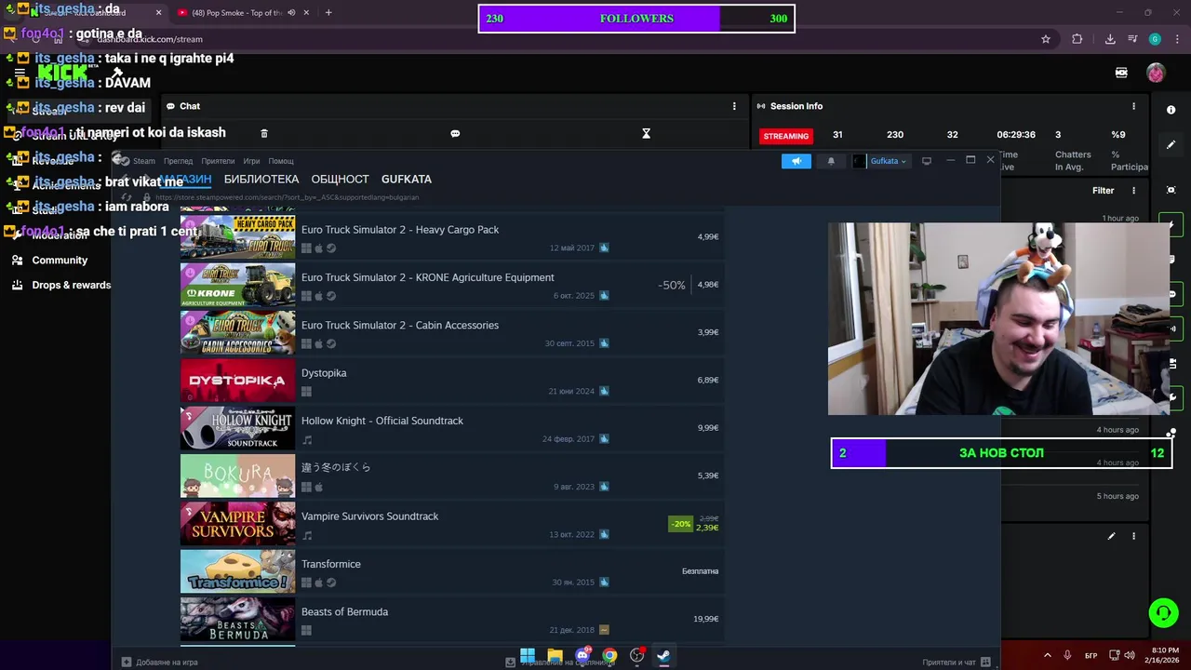Click БГР keyboard language indicator
1191x670 pixels.
[1091, 656]
